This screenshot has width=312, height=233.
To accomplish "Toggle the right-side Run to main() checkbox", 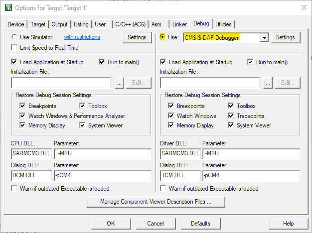I will pyautogui.click(x=251, y=62).
